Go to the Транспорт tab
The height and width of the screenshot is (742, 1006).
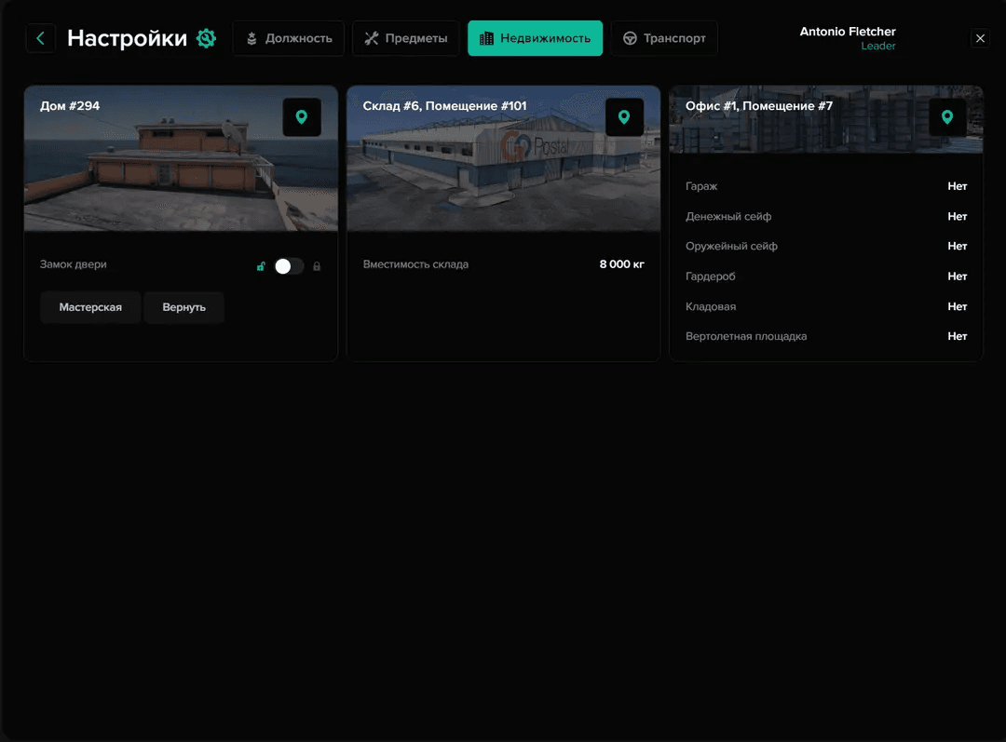664,38
